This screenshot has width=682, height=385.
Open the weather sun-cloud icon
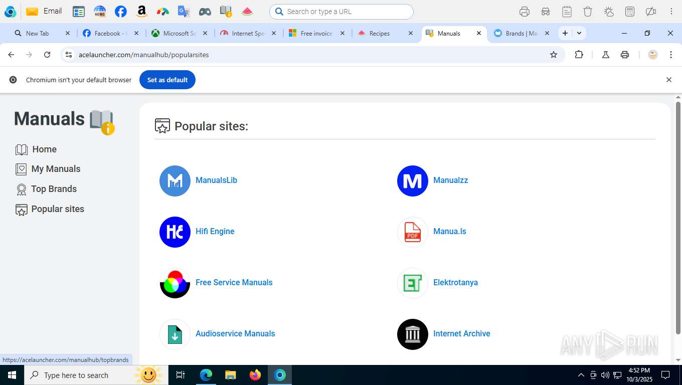pos(609,12)
